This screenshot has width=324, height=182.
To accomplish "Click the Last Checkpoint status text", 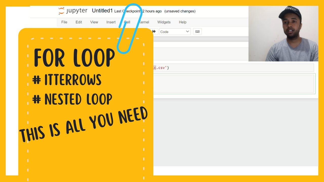I will coord(138,11).
